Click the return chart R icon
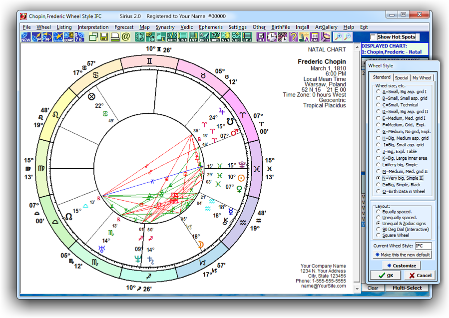The height and width of the screenshot is (318, 449). tap(47, 37)
